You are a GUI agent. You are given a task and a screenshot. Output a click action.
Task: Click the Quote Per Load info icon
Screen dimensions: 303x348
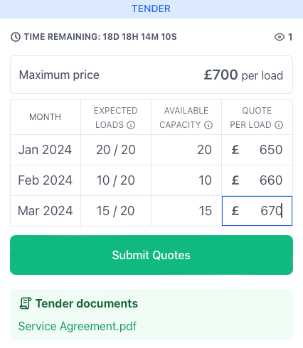279,125
